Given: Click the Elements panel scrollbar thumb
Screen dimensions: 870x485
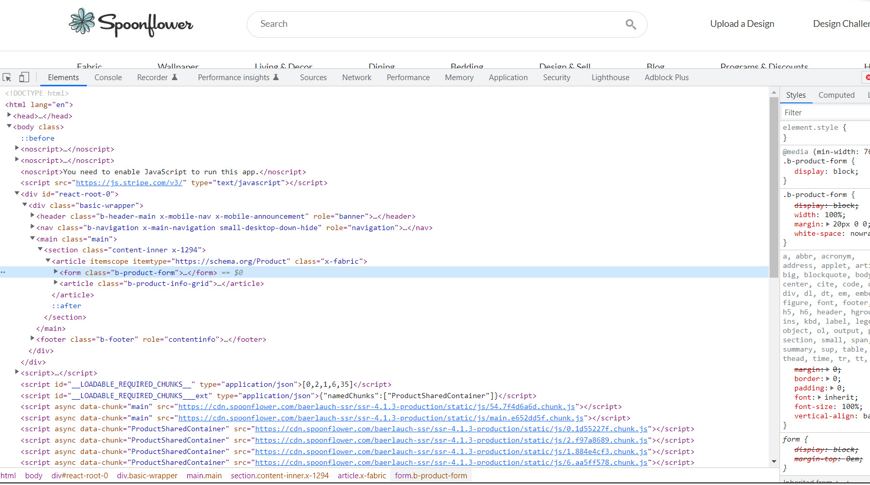Looking at the screenshot, I should point(774,187).
